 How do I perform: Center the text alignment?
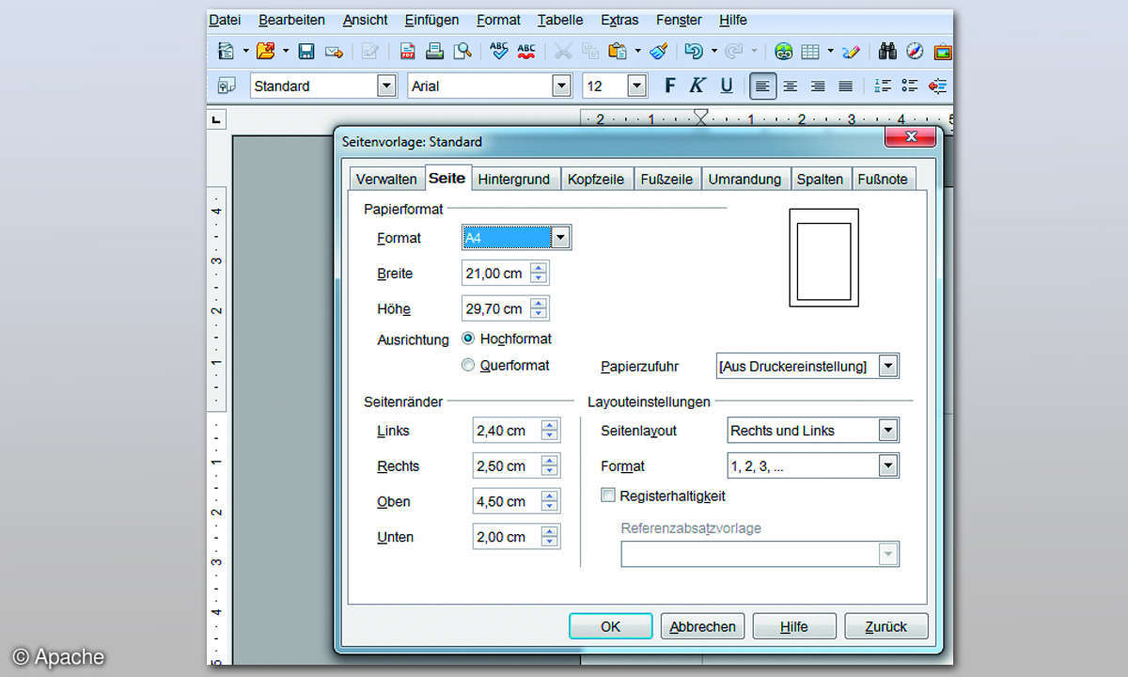tap(791, 86)
